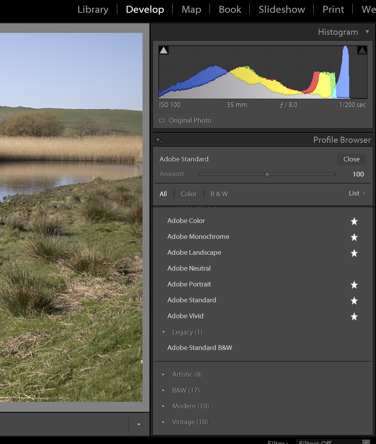Click the Amount slider handle
The image size is (376, 444).
pos(267,174)
